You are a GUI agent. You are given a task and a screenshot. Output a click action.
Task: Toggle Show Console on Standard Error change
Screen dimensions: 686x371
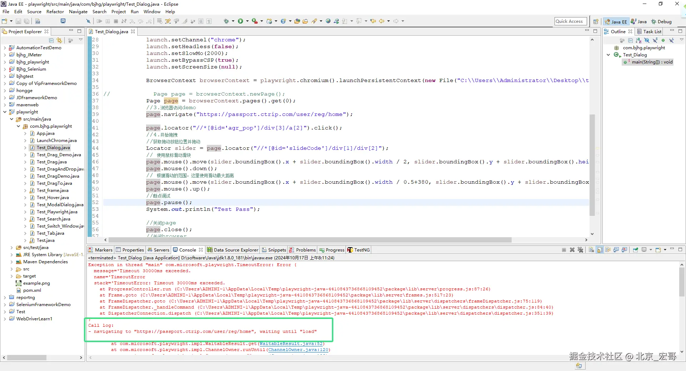624,250
